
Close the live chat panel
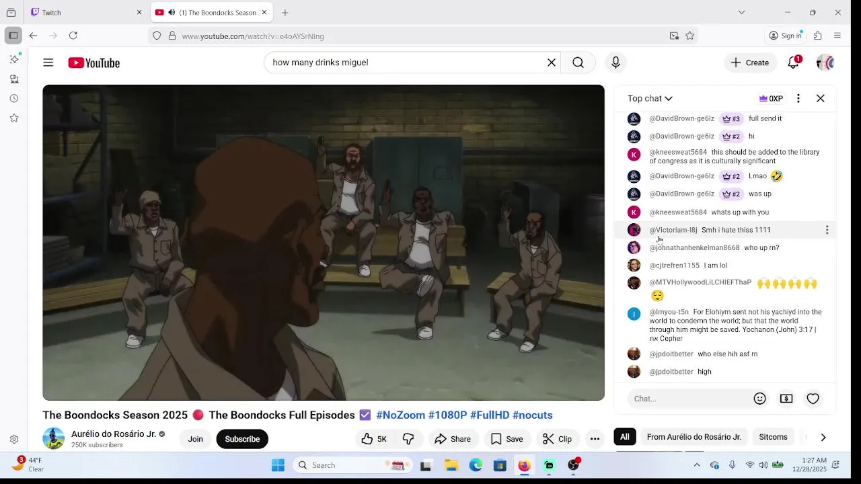coord(821,98)
